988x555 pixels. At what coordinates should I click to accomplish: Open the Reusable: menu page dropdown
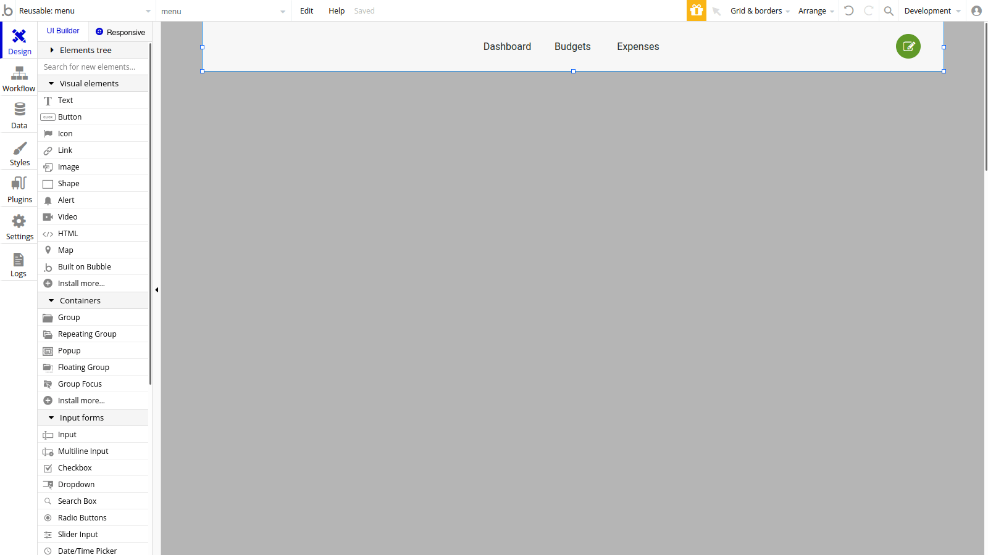[x=85, y=11]
